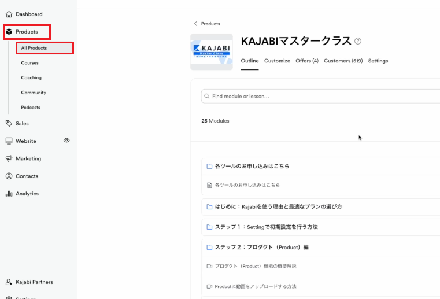Viewport: 440px width, 299px height.
Task: Click the Find module or lesson search field
Action: coord(320,97)
